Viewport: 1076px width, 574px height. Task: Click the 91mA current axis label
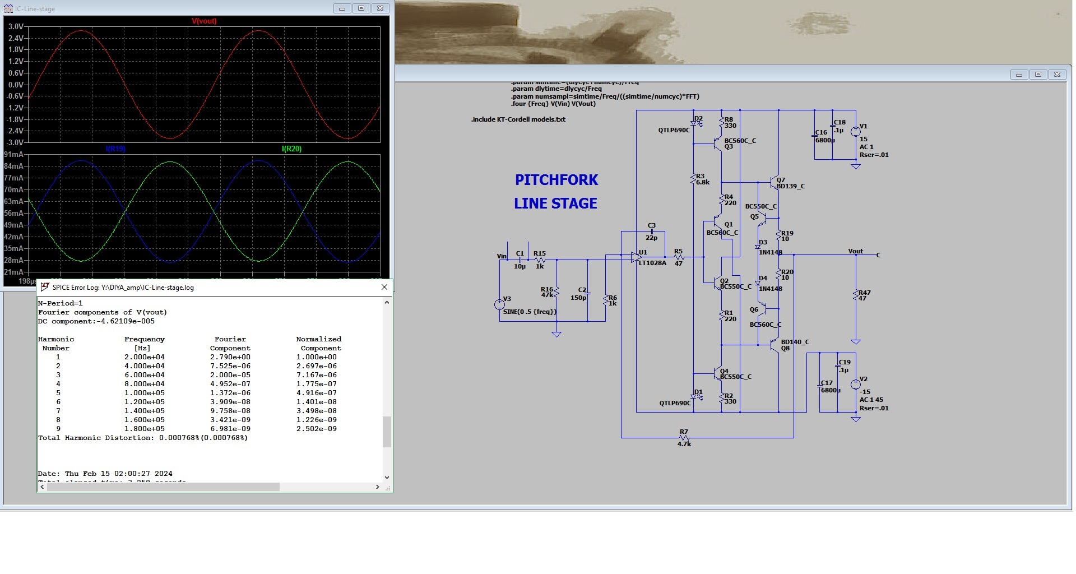[14, 154]
